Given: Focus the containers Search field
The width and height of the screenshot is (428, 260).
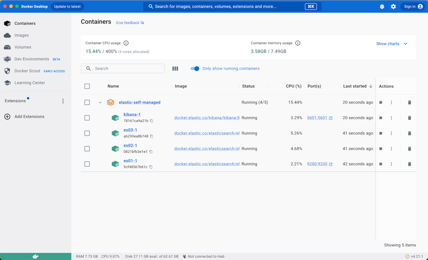Looking at the screenshot, I should pyautogui.click(x=123, y=69).
